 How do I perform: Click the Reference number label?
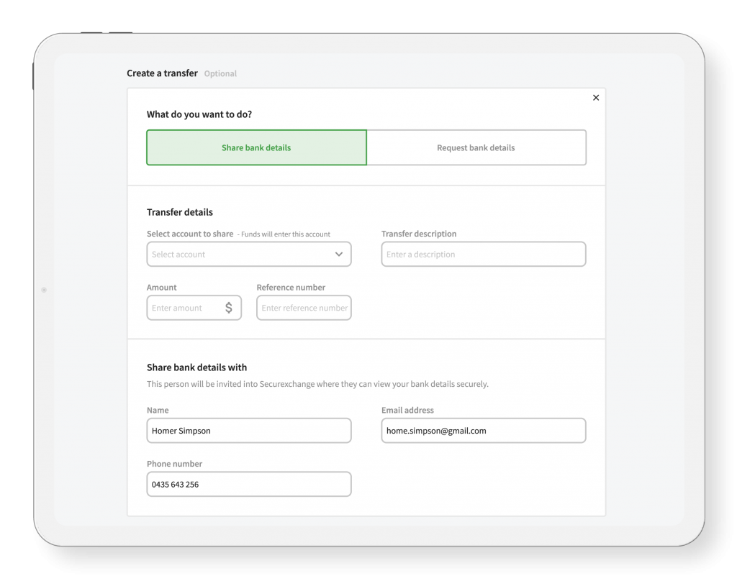click(x=291, y=288)
